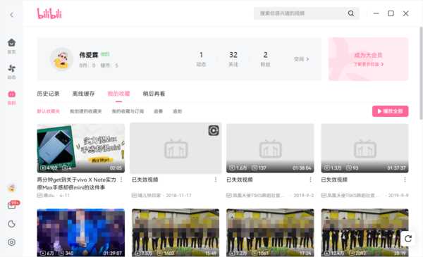Open the blue pixelated video lasting 01:29:07
This screenshot has width=423, height=257.
pyautogui.click(x=81, y=233)
